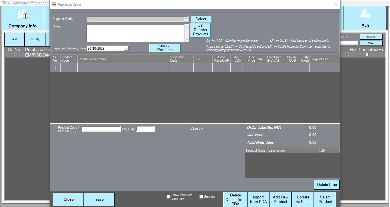Click the Company Info building icon
Screen dimensions: 390x207
click(23, 14)
